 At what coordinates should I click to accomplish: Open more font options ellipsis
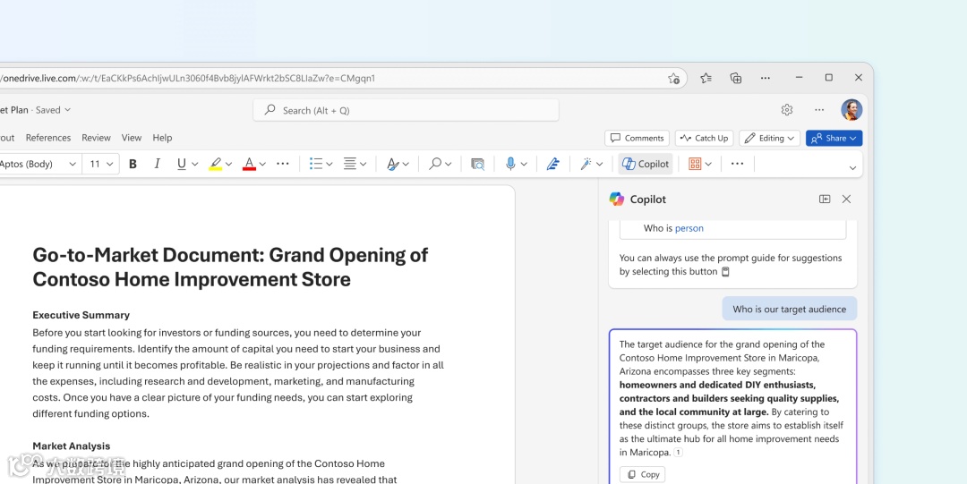click(282, 164)
